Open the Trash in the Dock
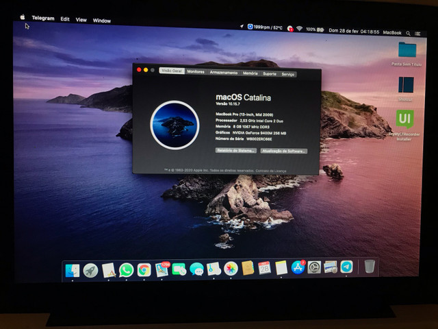 [x=370, y=266]
